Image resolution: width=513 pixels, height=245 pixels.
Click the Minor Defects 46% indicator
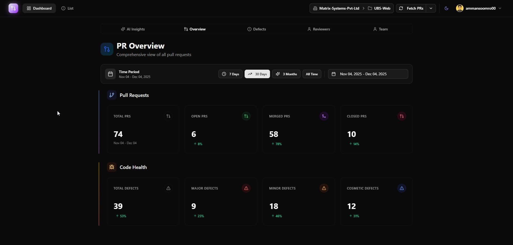tap(277, 216)
